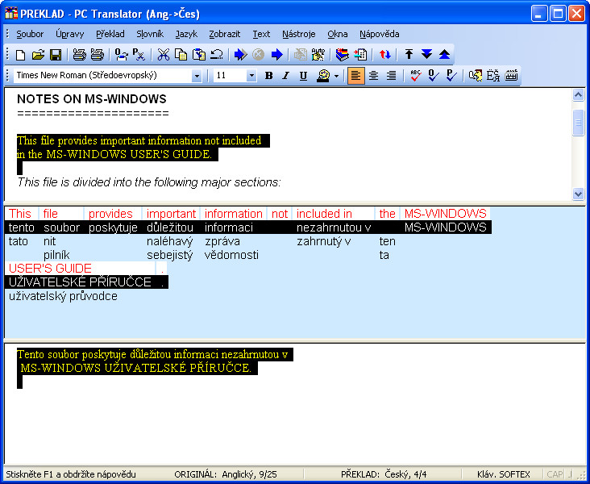The image size is (590, 484).
Task: Run the ABC spell check icon
Action: [x=416, y=76]
